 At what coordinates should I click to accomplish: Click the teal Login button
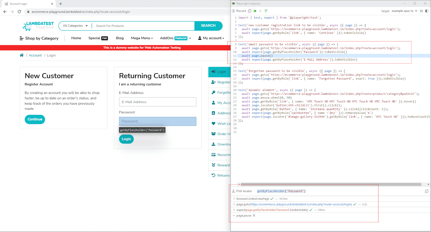126,139
